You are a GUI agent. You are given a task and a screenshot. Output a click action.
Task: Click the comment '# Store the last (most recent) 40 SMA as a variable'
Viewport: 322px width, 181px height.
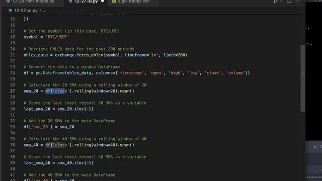point(85,157)
